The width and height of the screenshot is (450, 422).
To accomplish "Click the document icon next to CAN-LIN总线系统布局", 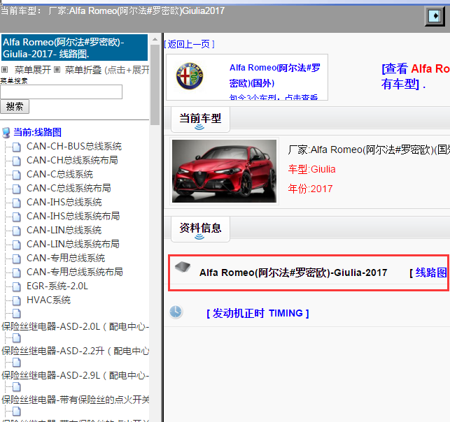I will [17, 245].
